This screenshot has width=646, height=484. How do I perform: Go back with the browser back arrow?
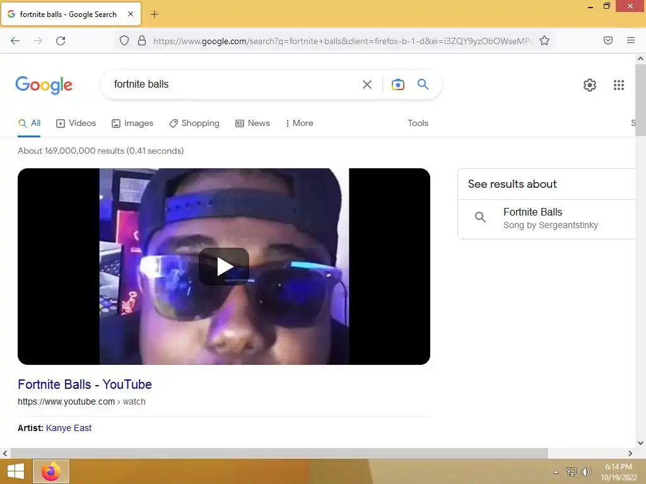tap(15, 41)
